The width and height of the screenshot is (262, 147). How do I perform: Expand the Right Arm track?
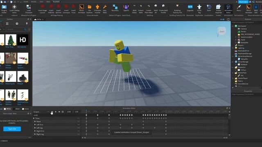pyautogui.click(x=35, y=131)
